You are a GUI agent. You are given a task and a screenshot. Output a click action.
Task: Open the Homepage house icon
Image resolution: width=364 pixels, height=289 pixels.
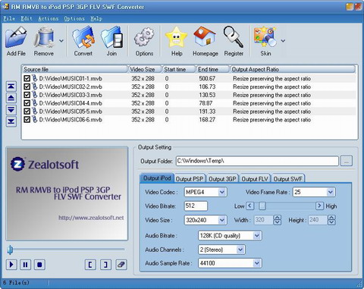pos(205,37)
